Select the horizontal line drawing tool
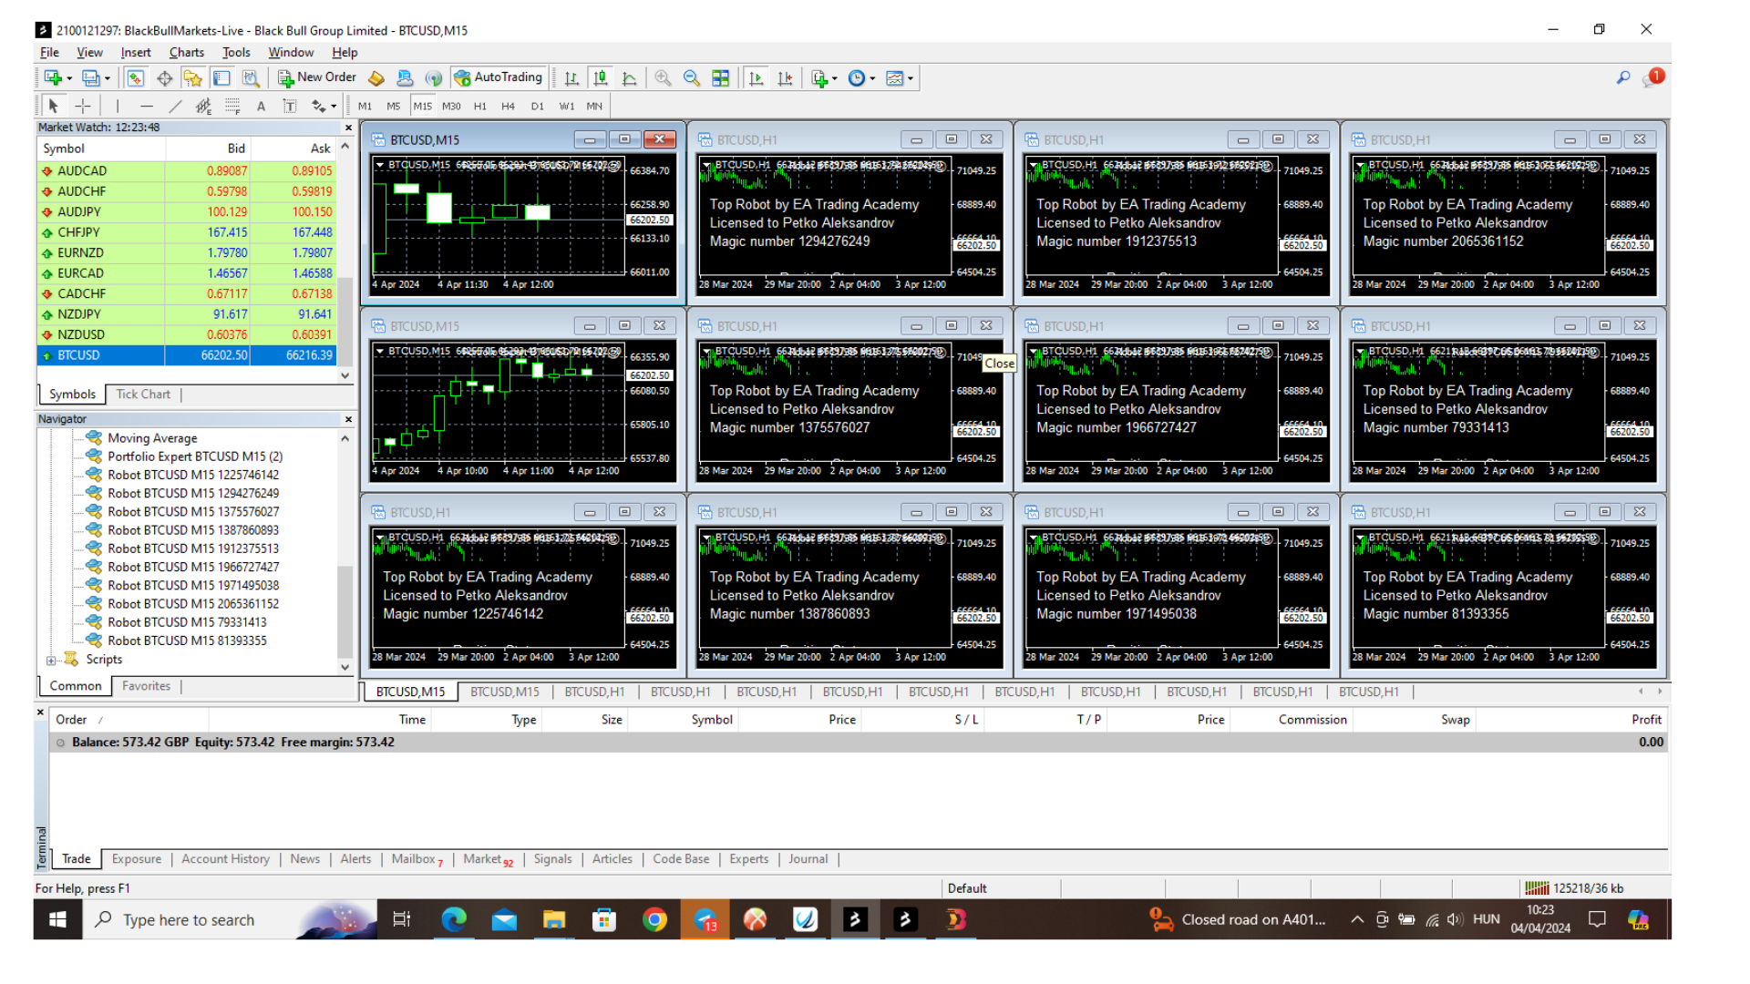The width and height of the screenshot is (1750, 984). 146,107
